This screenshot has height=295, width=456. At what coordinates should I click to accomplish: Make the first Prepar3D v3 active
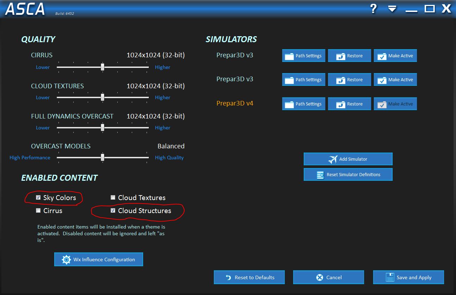tap(395, 56)
